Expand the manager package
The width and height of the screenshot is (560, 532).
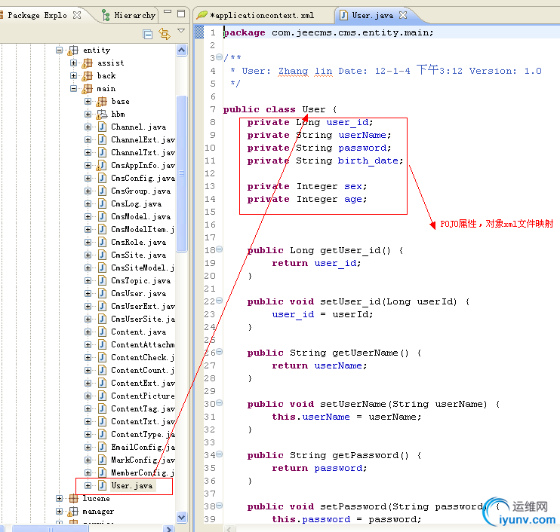[60, 512]
